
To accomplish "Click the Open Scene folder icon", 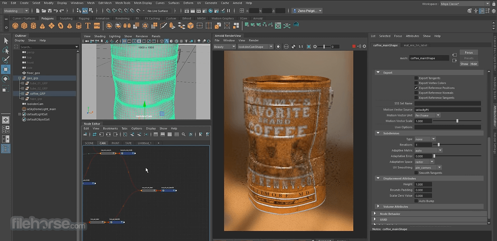I will pyautogui.click(x=44, y=11).
